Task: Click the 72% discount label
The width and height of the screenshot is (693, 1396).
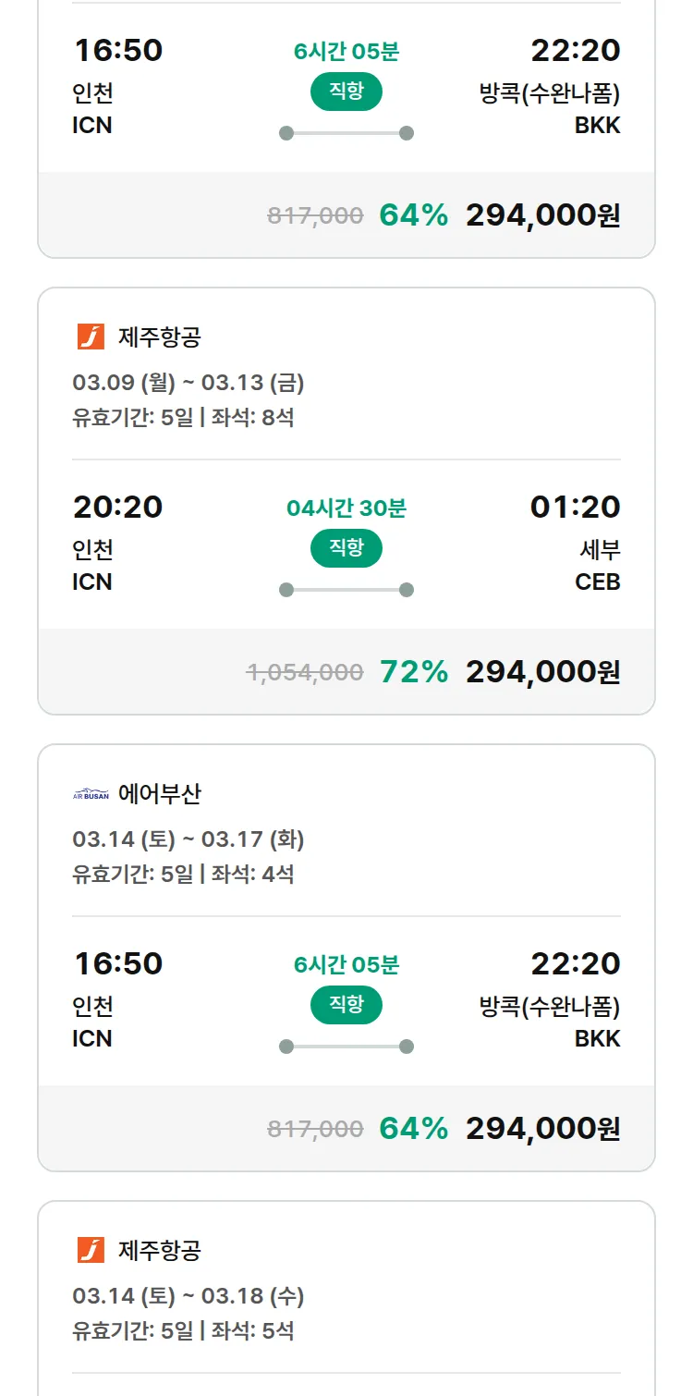Action: coord(414,672)
